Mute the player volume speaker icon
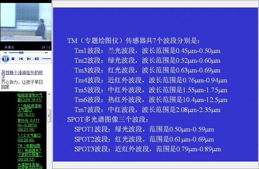 (37, 59)
